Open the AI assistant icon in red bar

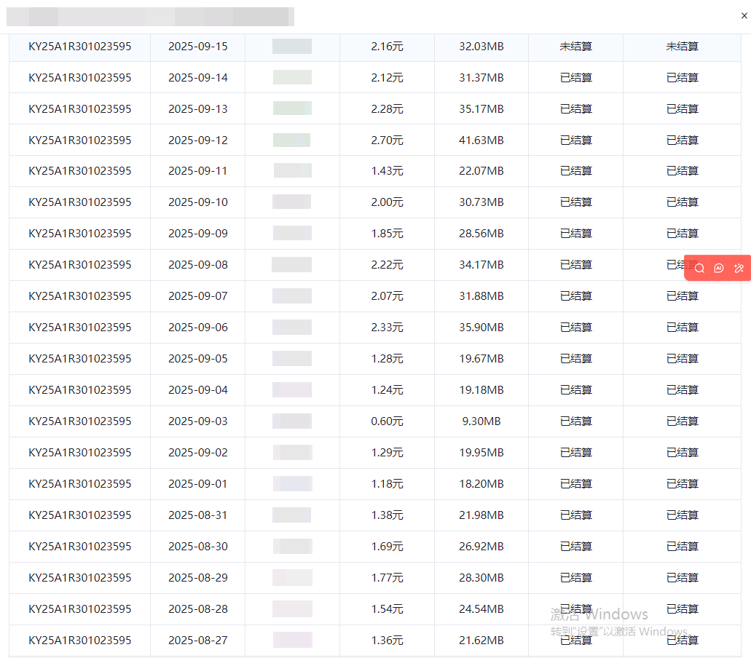(719, 268)
